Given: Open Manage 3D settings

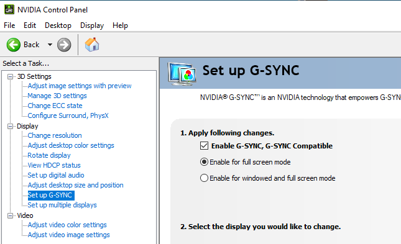Looking at the screenshot, I should (57, 96).
